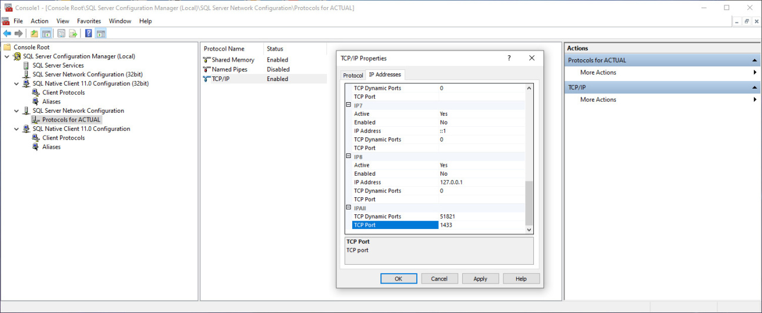Collapse the IPAll section

[x=348, y=208]
